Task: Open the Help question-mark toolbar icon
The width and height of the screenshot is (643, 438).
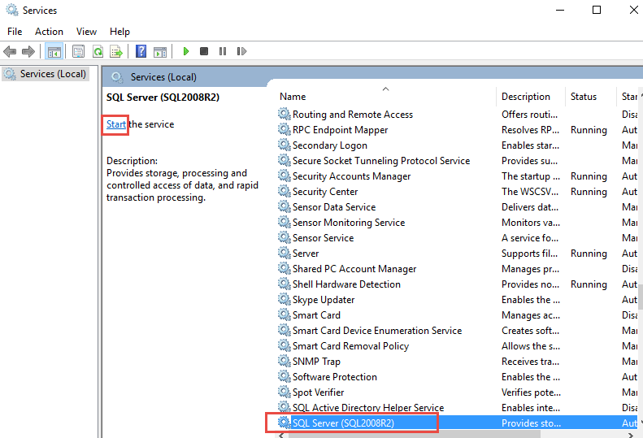Action: tap(141, 51)
